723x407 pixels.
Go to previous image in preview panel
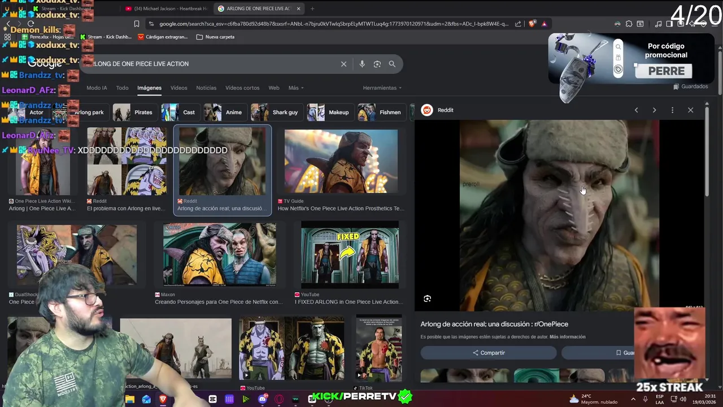(x=636, y=110)
